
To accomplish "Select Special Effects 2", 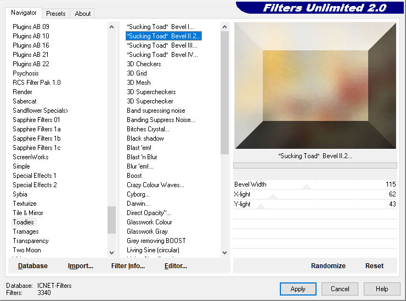I will tap(35, 185).
